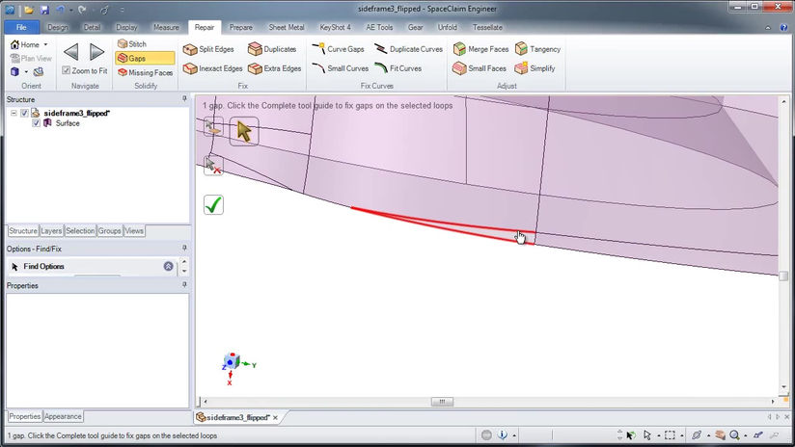Click the status bar info message icon
795x447 pixels.
click(x=502, y=434)
